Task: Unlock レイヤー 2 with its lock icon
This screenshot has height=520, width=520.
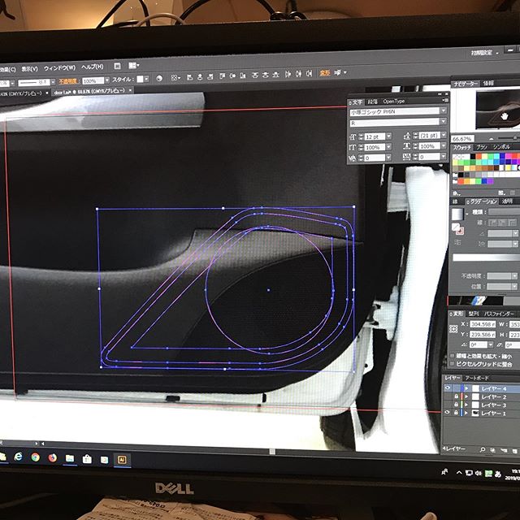Action: tap(457, 396)
